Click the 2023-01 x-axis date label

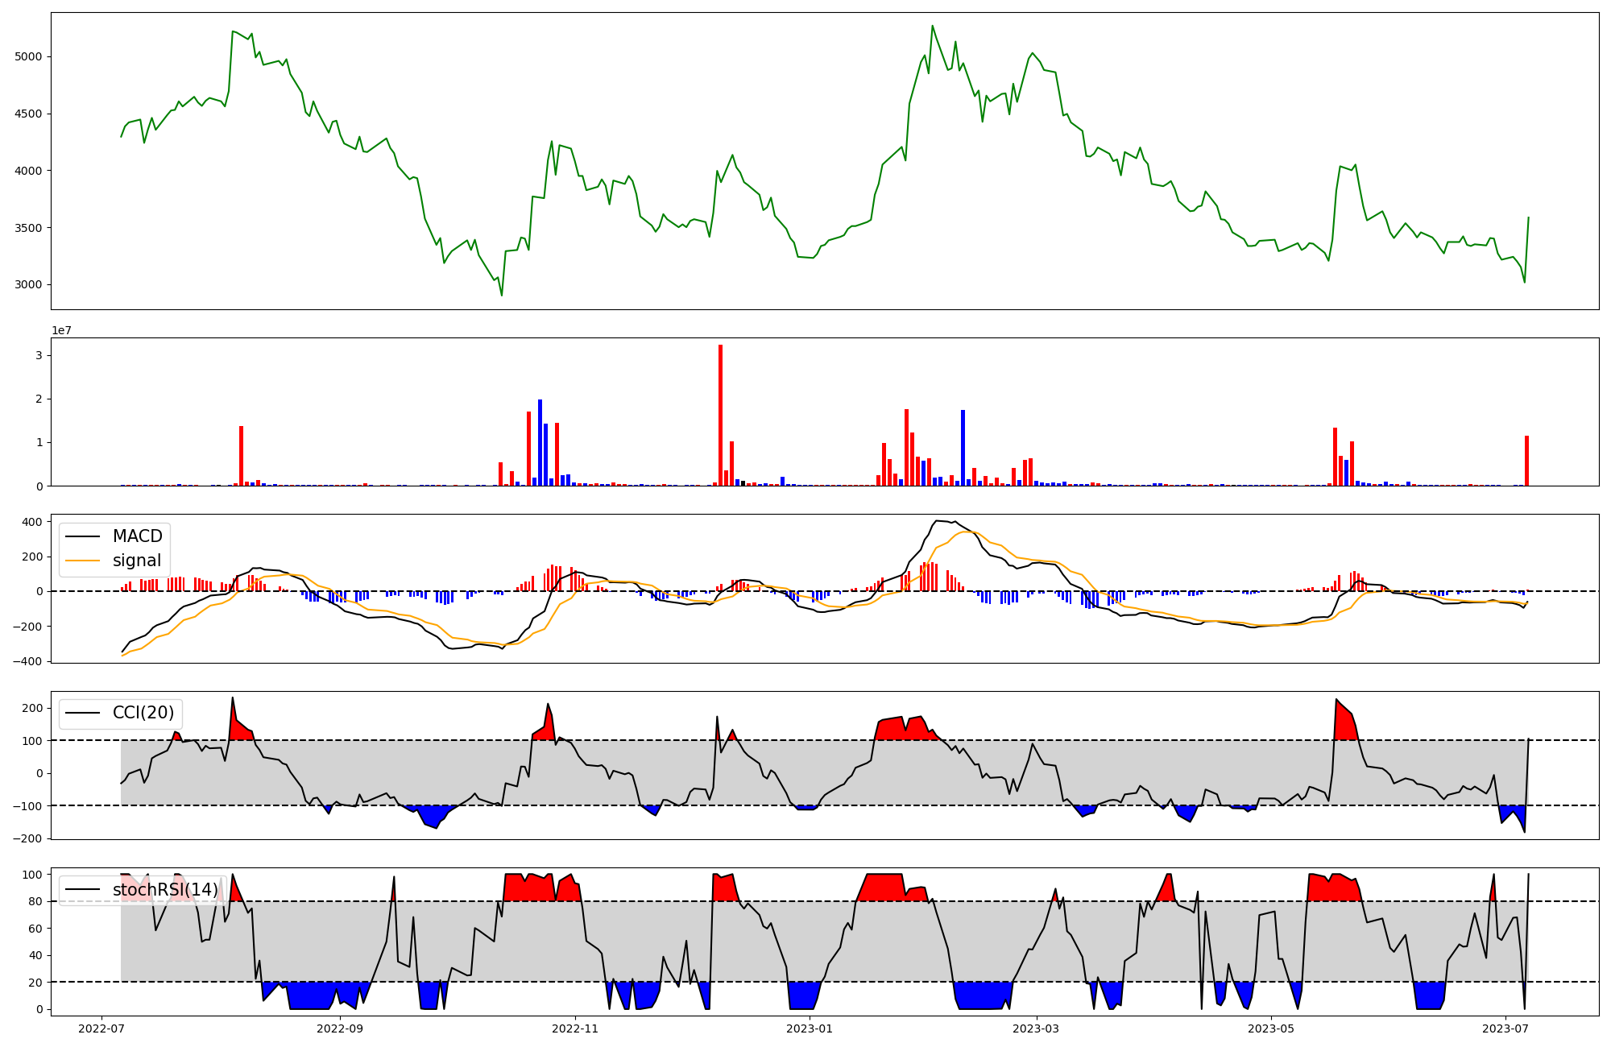pos(810,1028)
